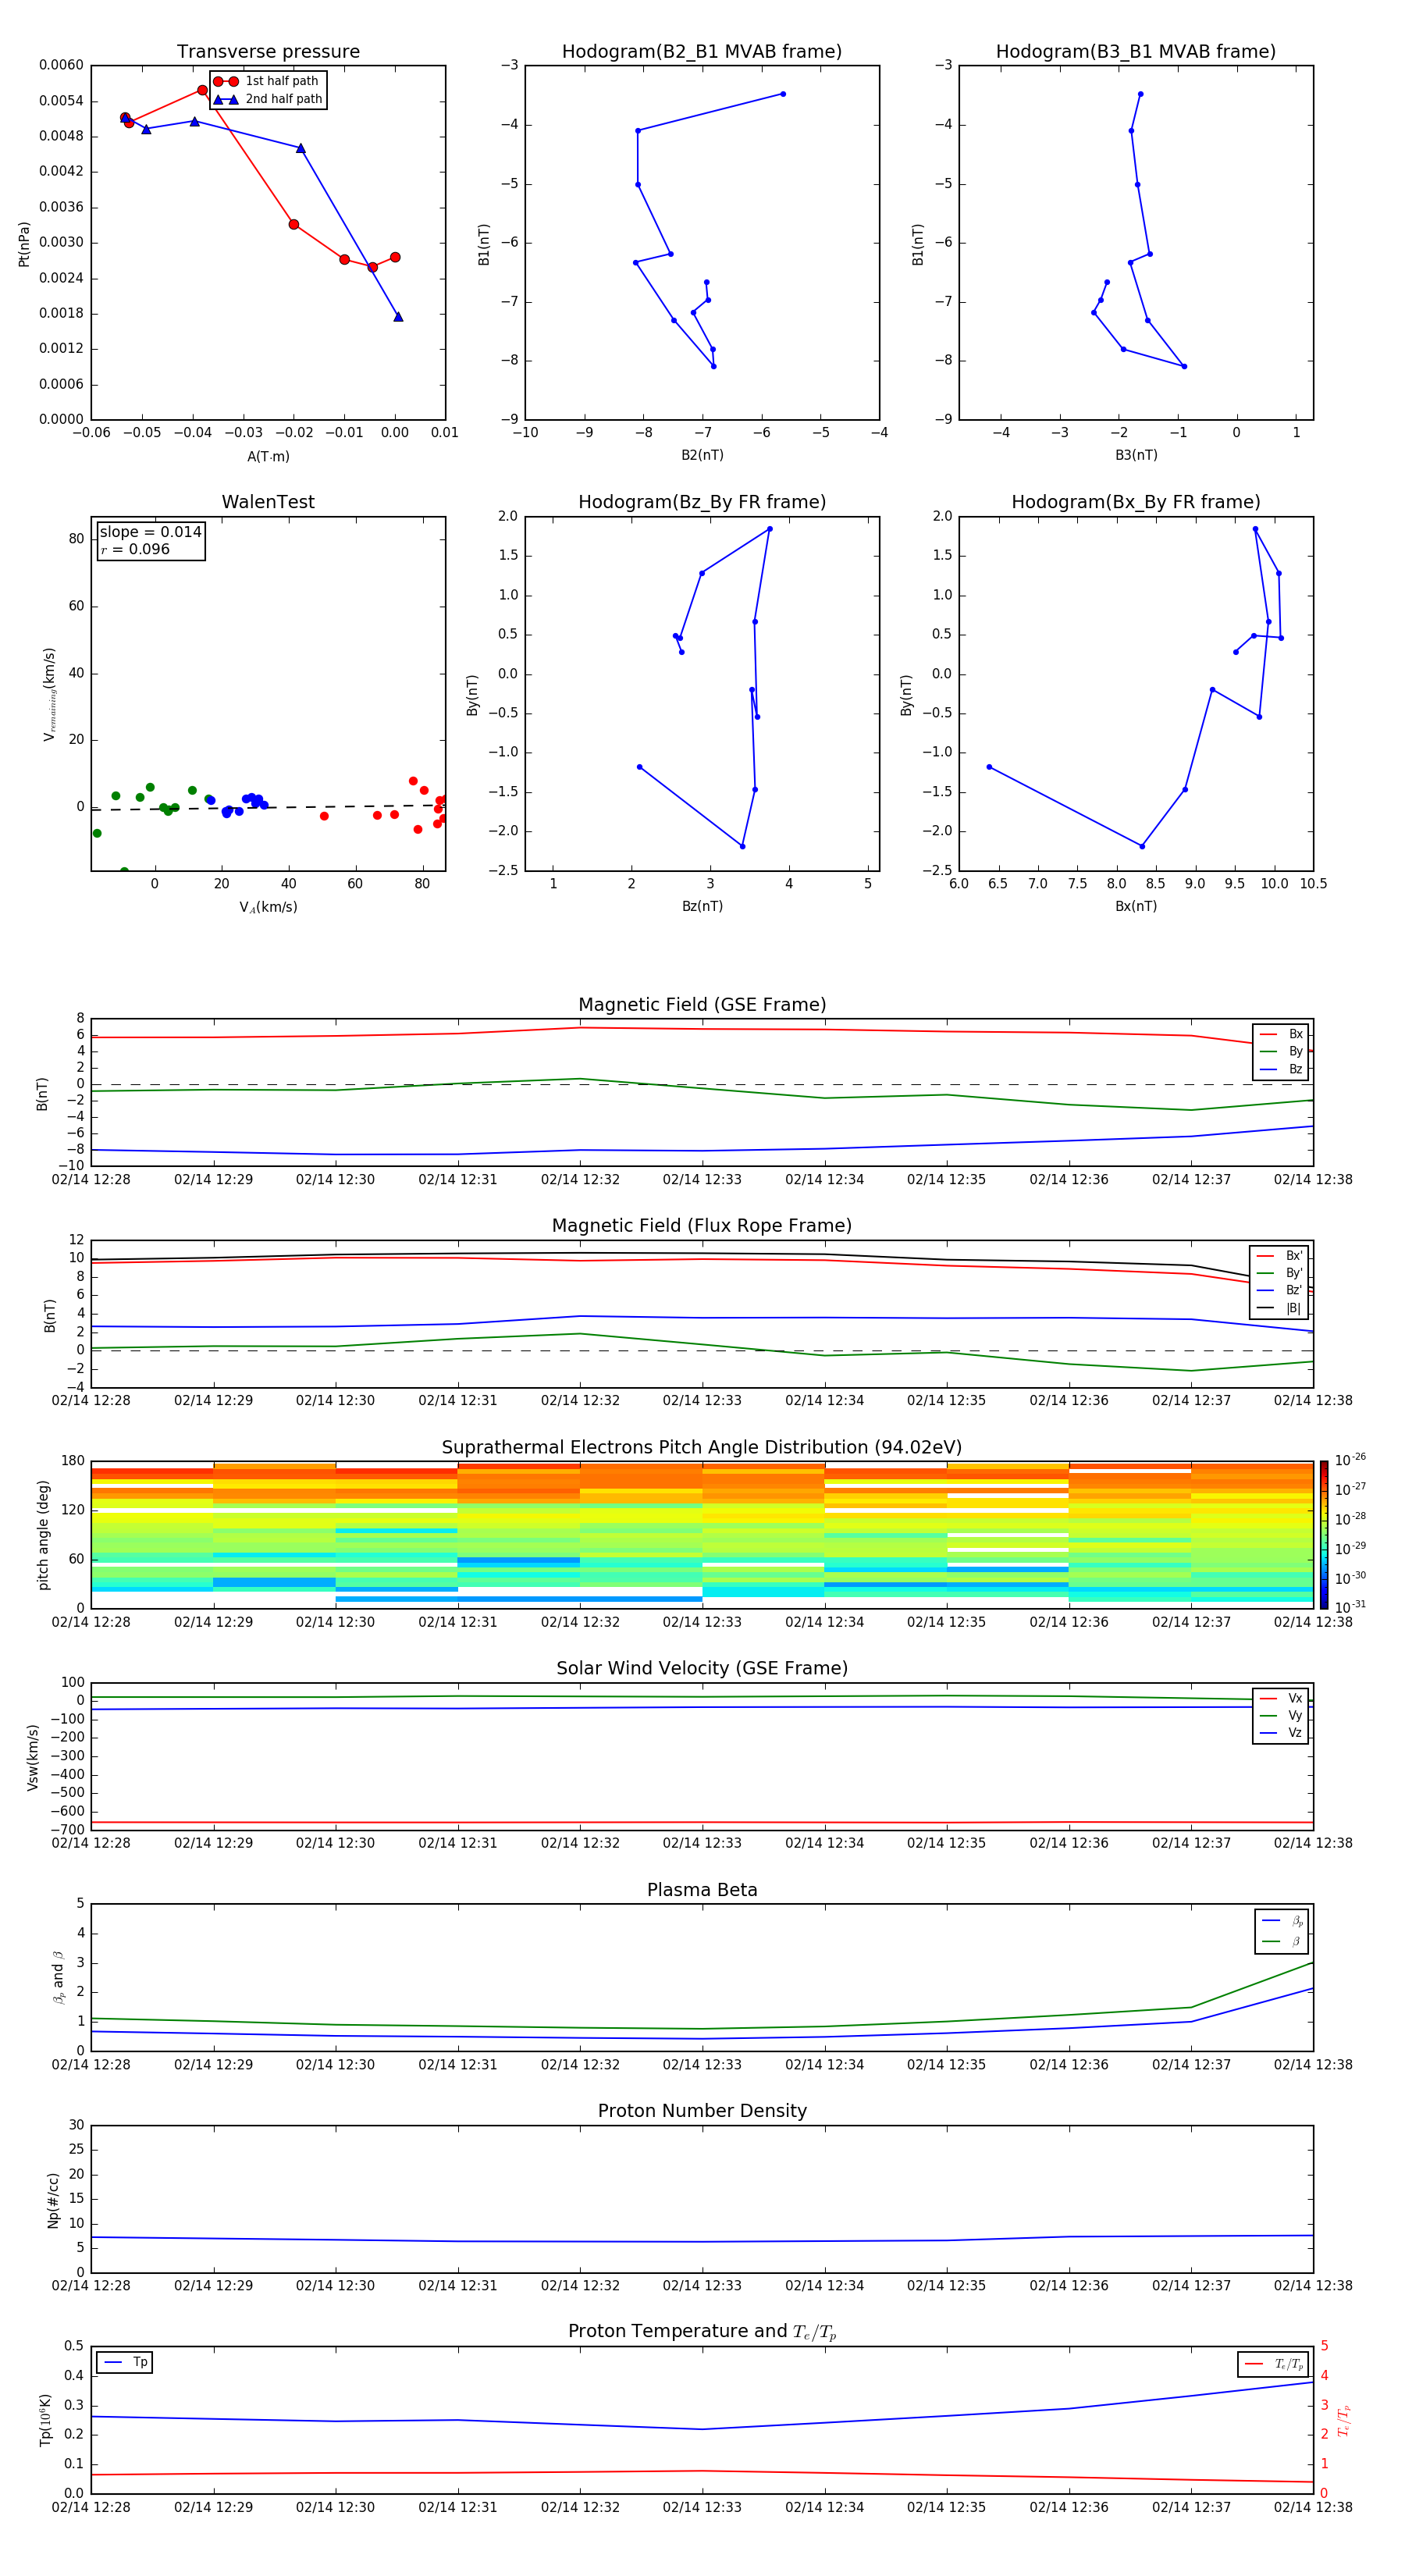1405x2576 pixels.
Task: Select the Vz entry in velocity legend
Action: (1282, 1733)
